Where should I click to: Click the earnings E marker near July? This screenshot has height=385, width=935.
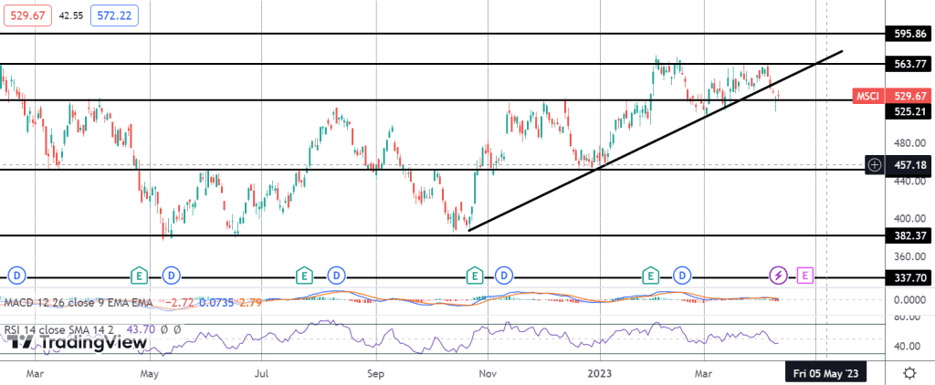(305, 274)
